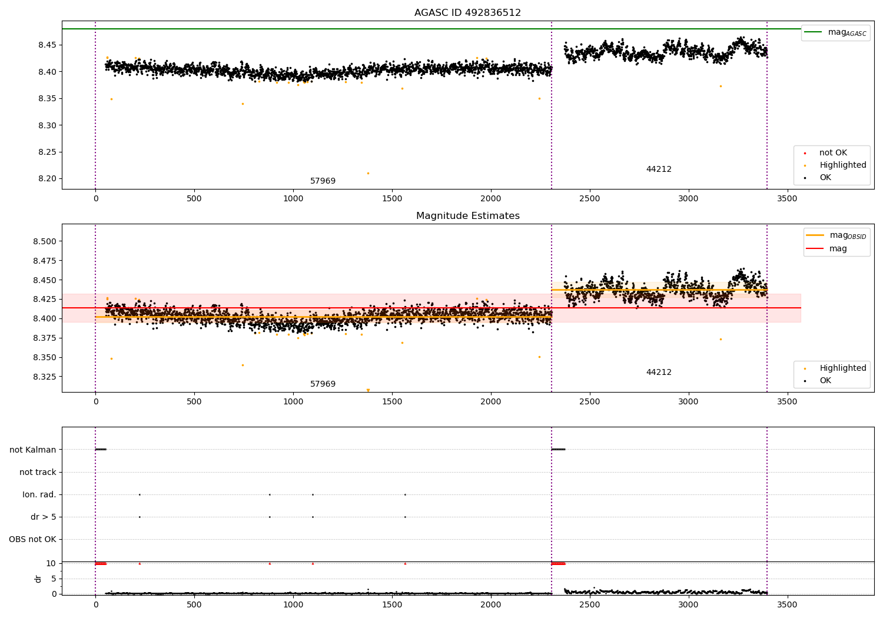Image resolution: width=883 pixels, height=618 pixels.
Task: Click the 'OBS not OK' axis label
Action: pyautogui.click(x=32, y=540)
